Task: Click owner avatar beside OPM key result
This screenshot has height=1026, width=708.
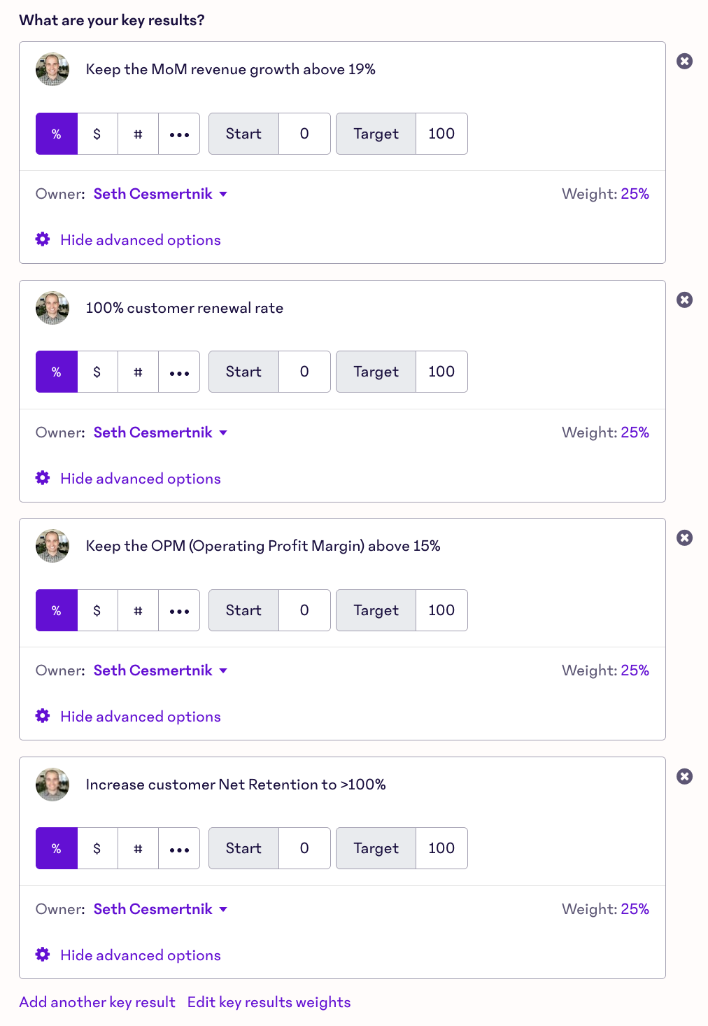Action: point(52,547)
